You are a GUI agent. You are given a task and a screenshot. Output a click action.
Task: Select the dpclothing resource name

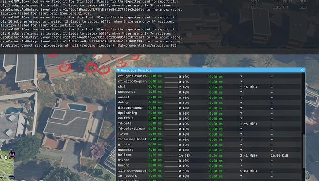point(127,113)
